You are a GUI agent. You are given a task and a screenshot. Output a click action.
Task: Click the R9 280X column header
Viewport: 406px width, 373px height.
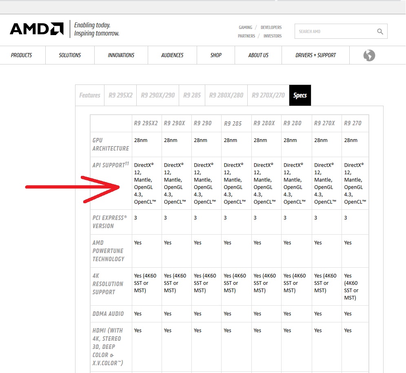coord(264,123)
